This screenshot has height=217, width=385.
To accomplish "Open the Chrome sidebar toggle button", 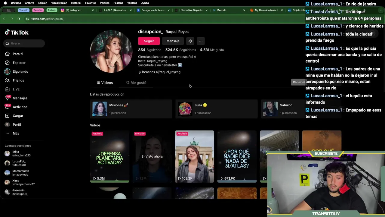I will (x=9, y=10).
